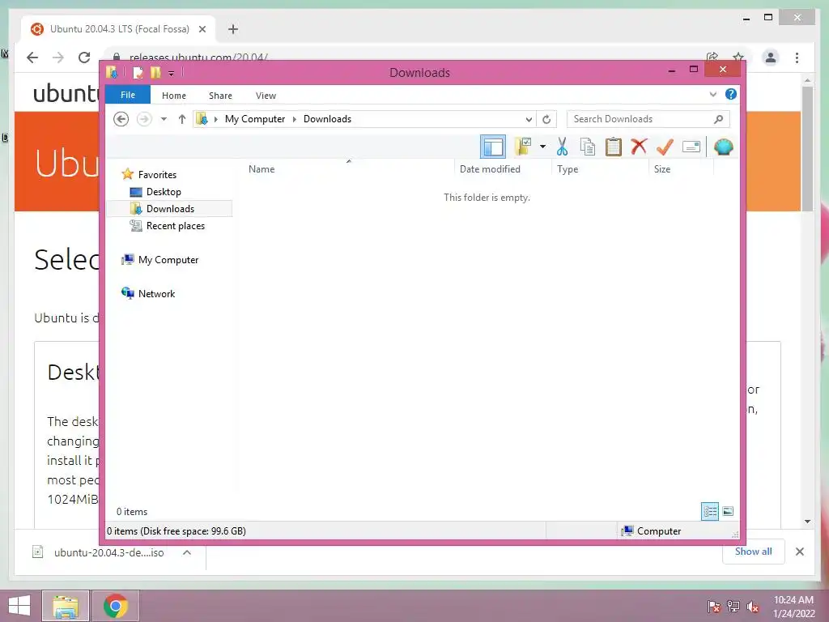
Task: Open the Chrome three-dot menu
Action: (797, 58)
